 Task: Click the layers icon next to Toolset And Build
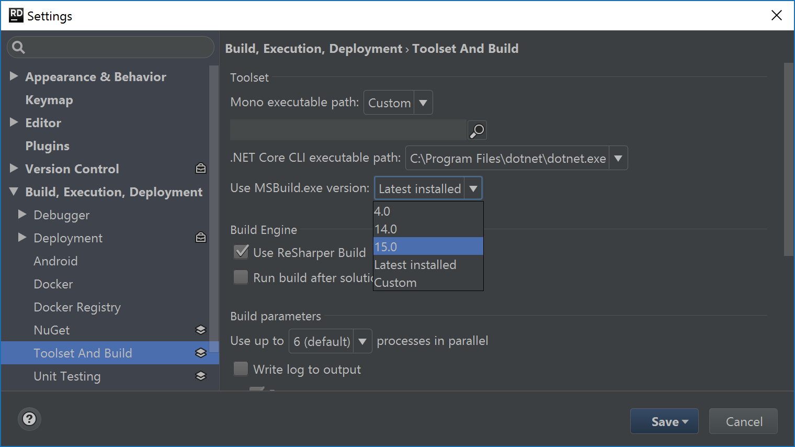(201, 353)
